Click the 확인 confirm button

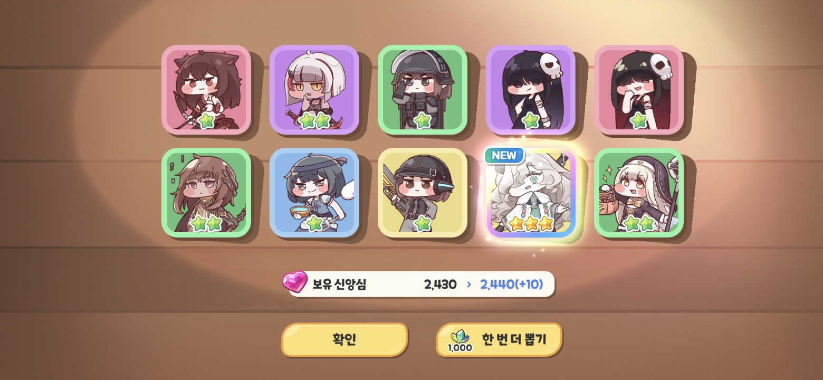point(344,339)
